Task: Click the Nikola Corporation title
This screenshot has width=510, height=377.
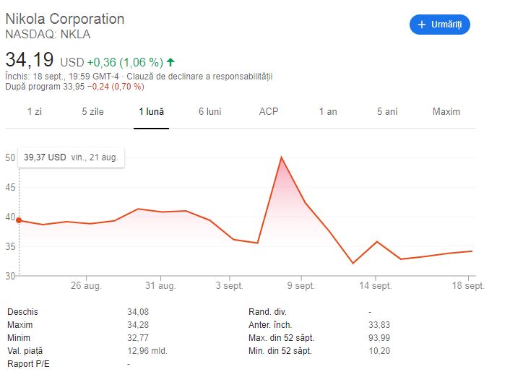Action: click(x=65, y=19)
